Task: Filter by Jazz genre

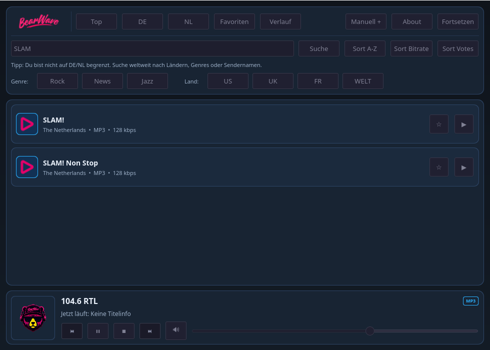Action: [147, 81]
